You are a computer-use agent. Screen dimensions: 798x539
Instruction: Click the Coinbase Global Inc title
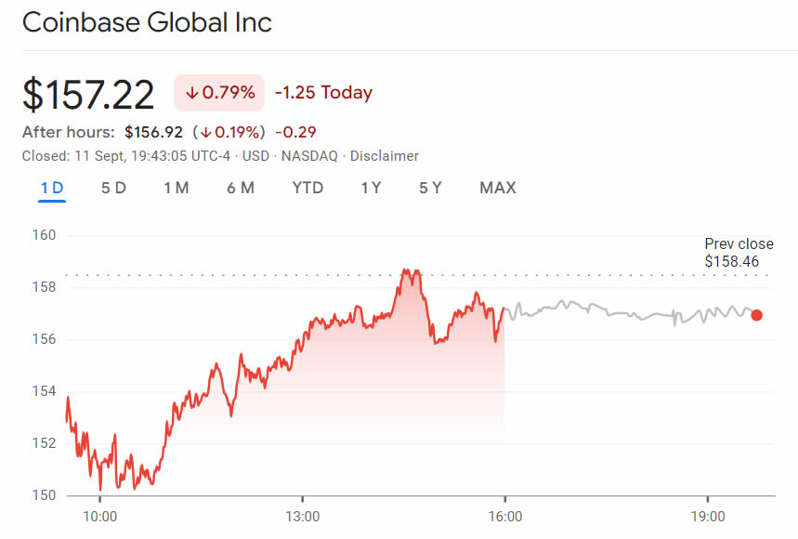coord(147,22)
